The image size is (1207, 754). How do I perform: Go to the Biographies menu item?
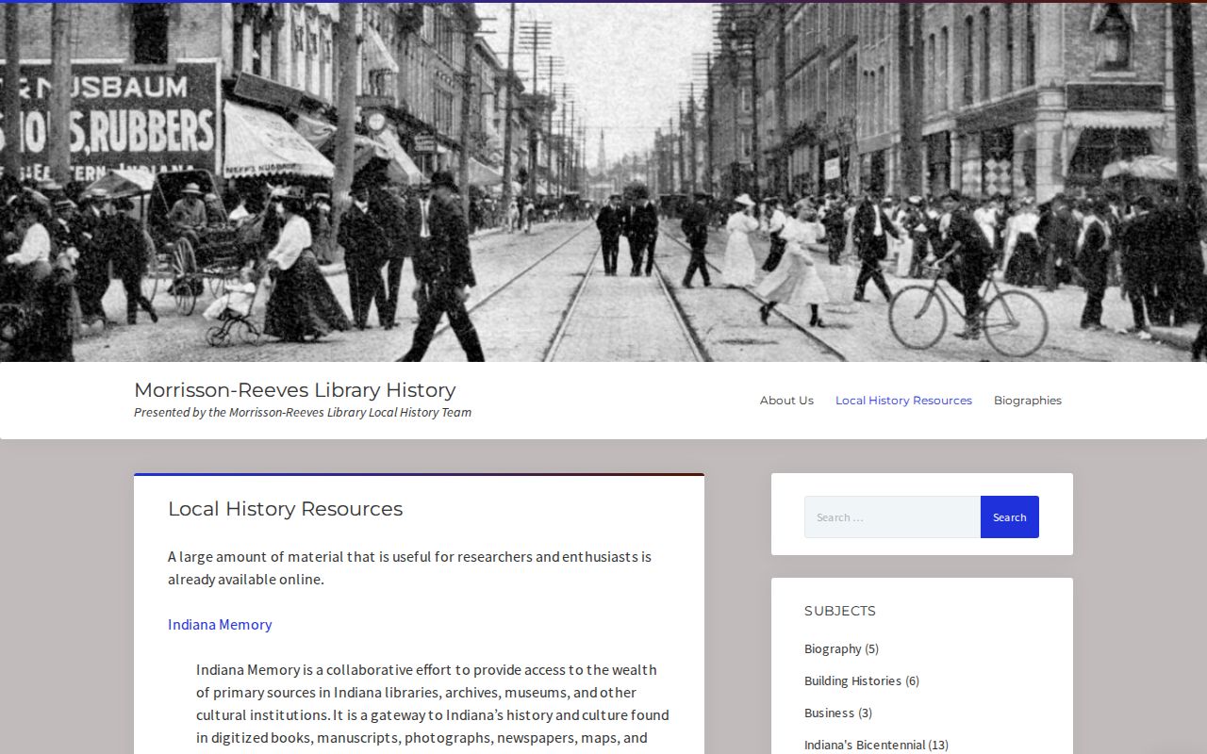click(x=1028, y=401)
